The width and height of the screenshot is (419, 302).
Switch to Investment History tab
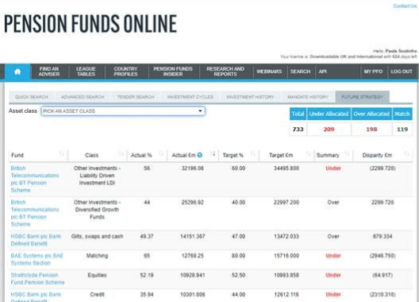click(250, 97)
